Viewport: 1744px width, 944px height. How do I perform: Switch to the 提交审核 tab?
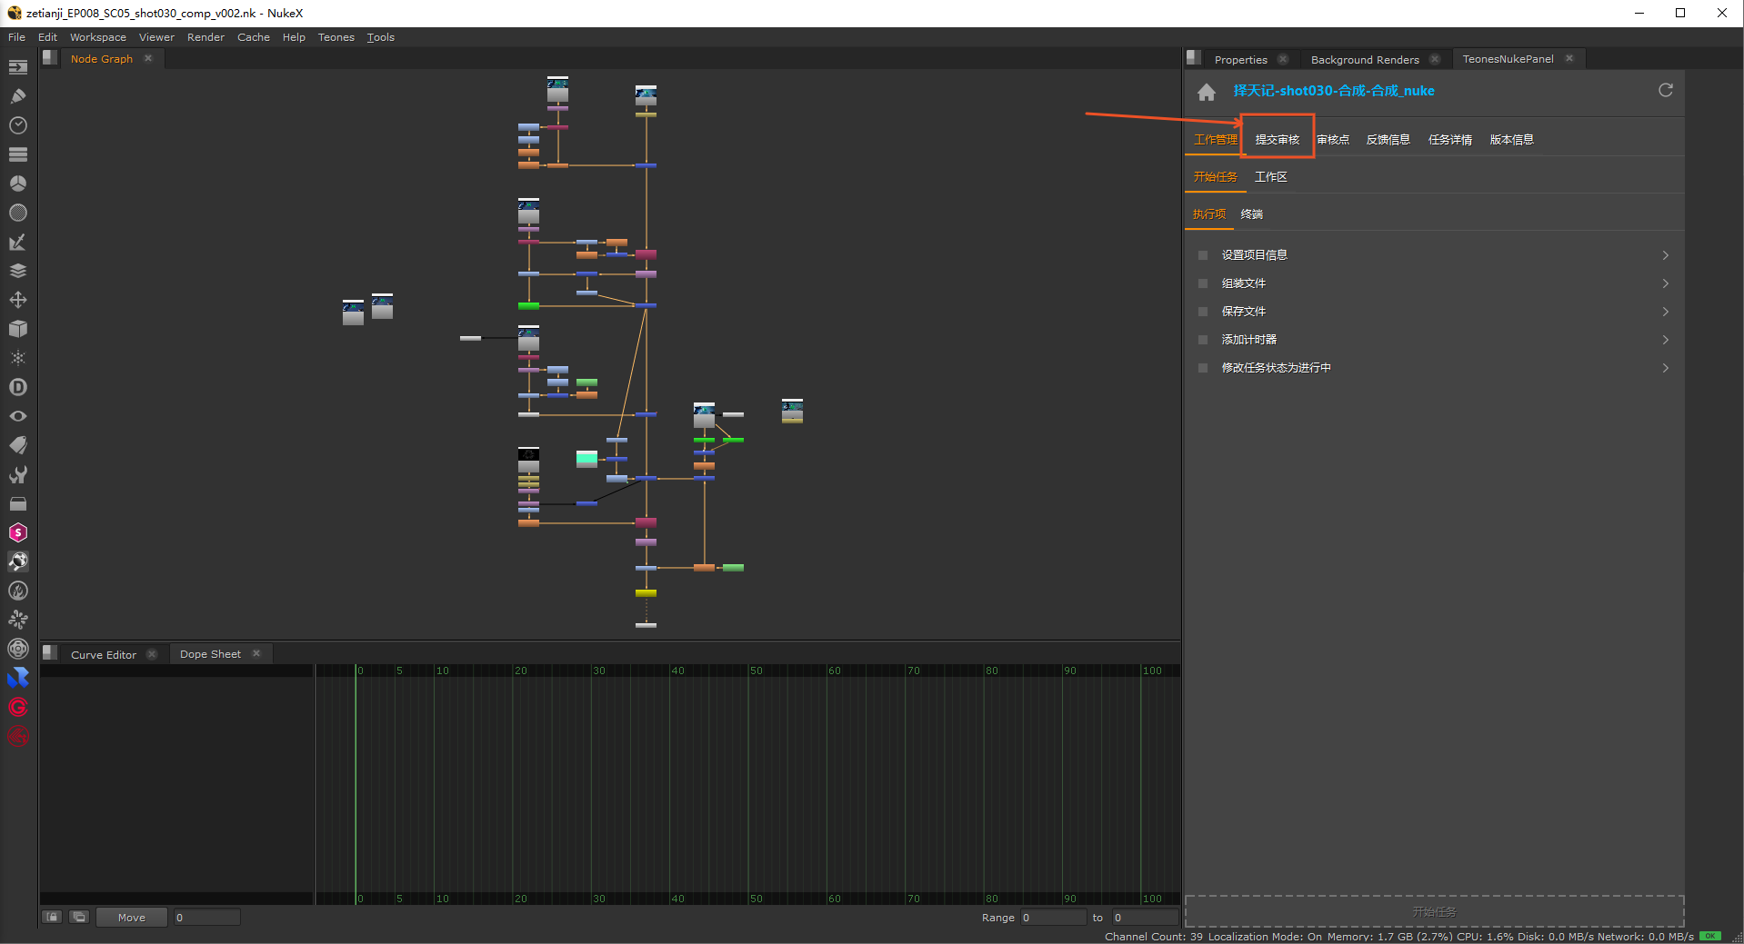1277,140
